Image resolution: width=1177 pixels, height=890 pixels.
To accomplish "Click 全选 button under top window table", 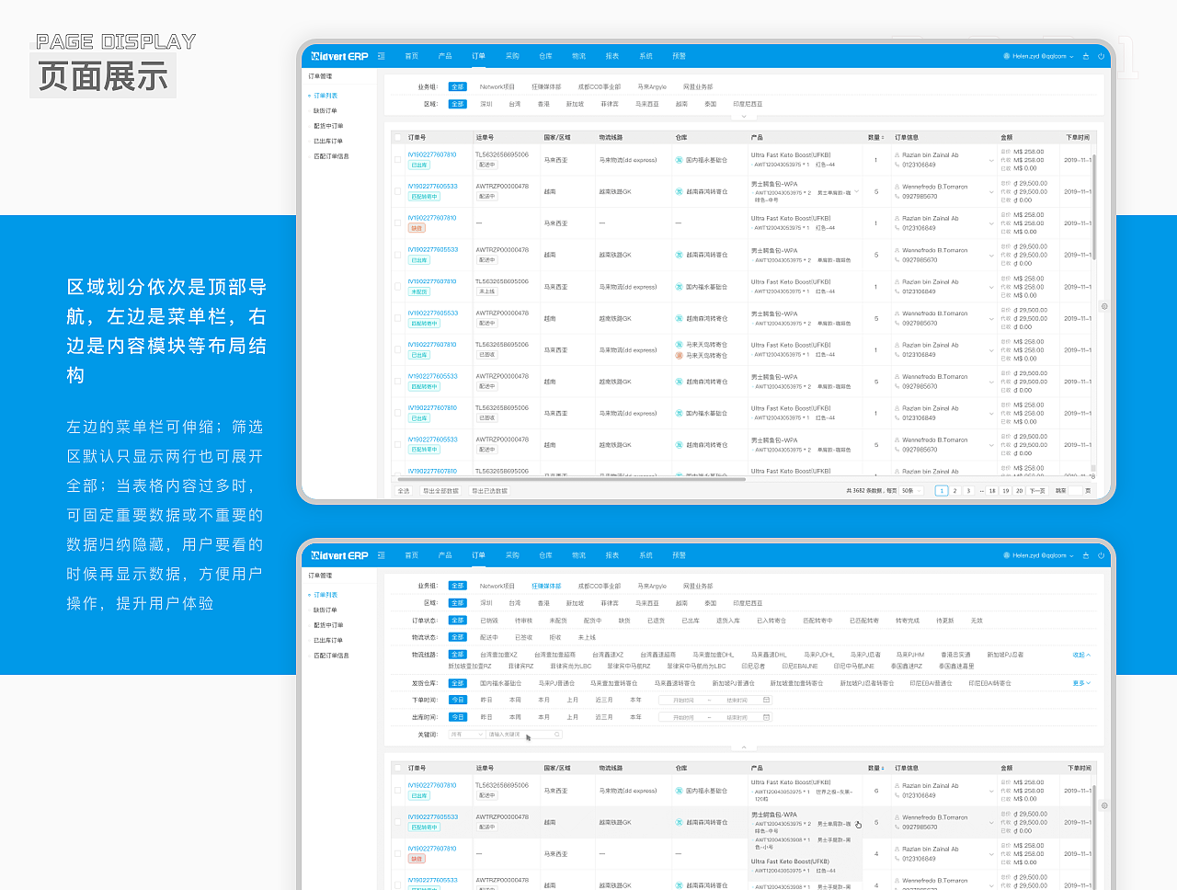I will pyautogui.click(x=404, y=491).
